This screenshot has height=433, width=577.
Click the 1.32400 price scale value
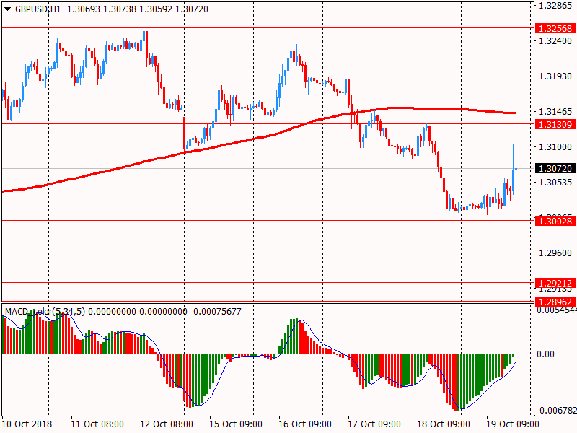554,41
